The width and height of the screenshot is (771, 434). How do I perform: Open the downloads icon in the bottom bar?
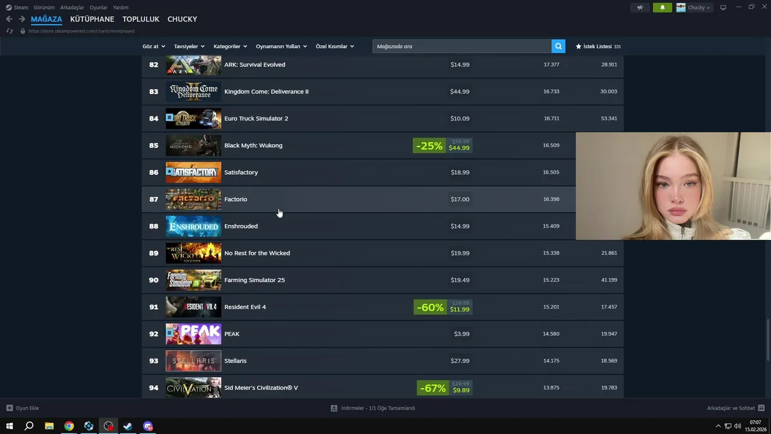coord(334,408)
